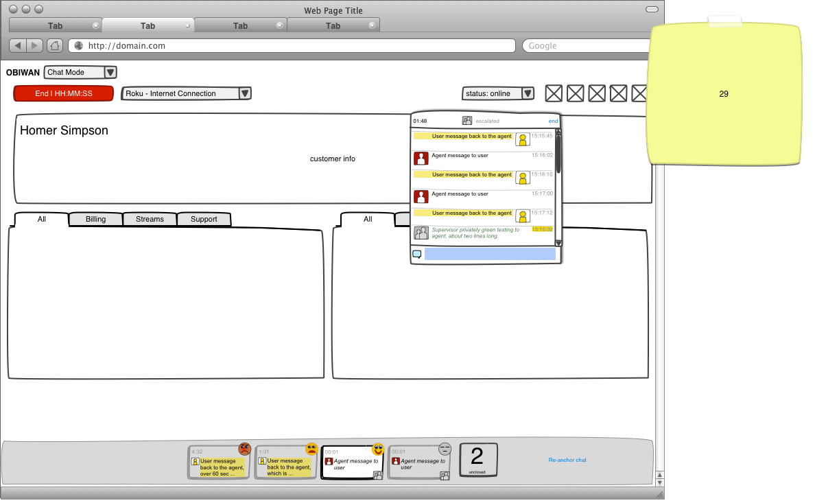Click the chat popup scroll down arrow
The height and width of the screenshot is (503, 815).
[x=558, y=243]
